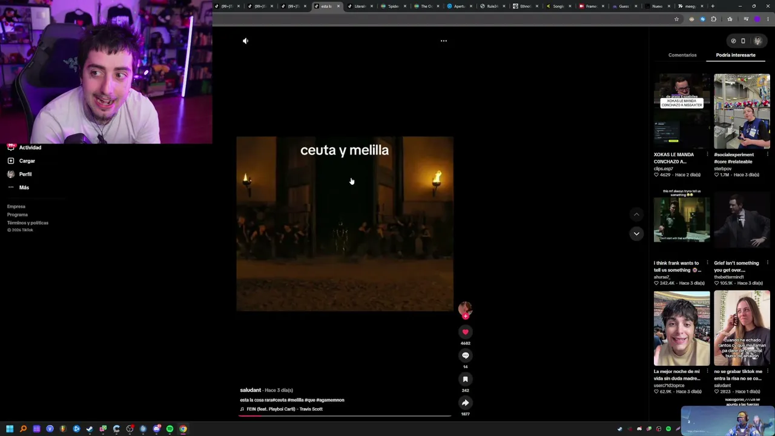Visit clips.esp7 profile link
The width and height of the screenshot is (775, 436).
pyautogui.click(x=664, y=168)
